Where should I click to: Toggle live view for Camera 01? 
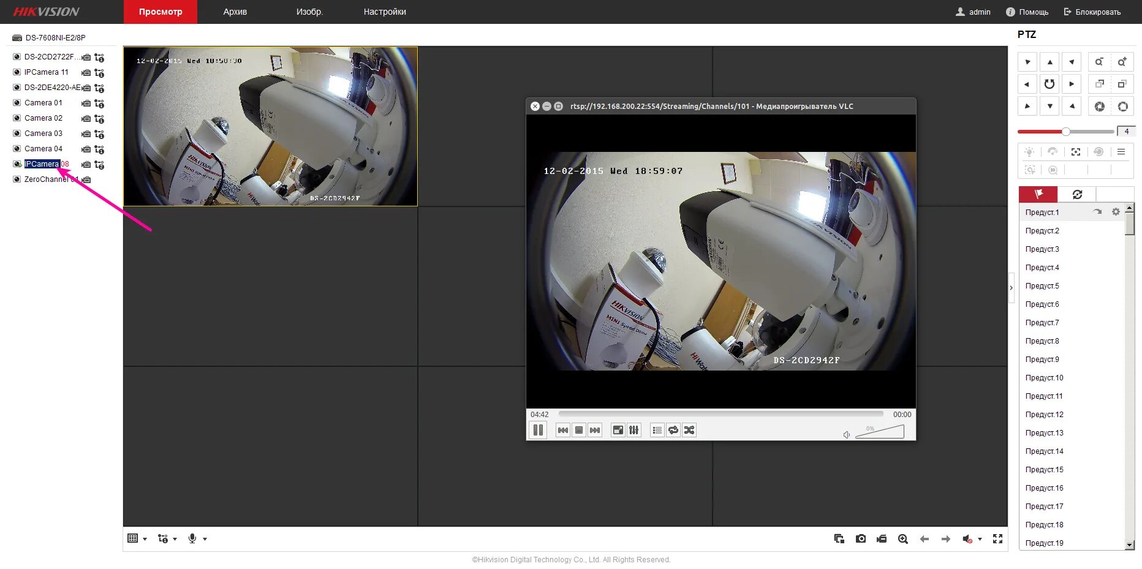click(x=17, y=103)
